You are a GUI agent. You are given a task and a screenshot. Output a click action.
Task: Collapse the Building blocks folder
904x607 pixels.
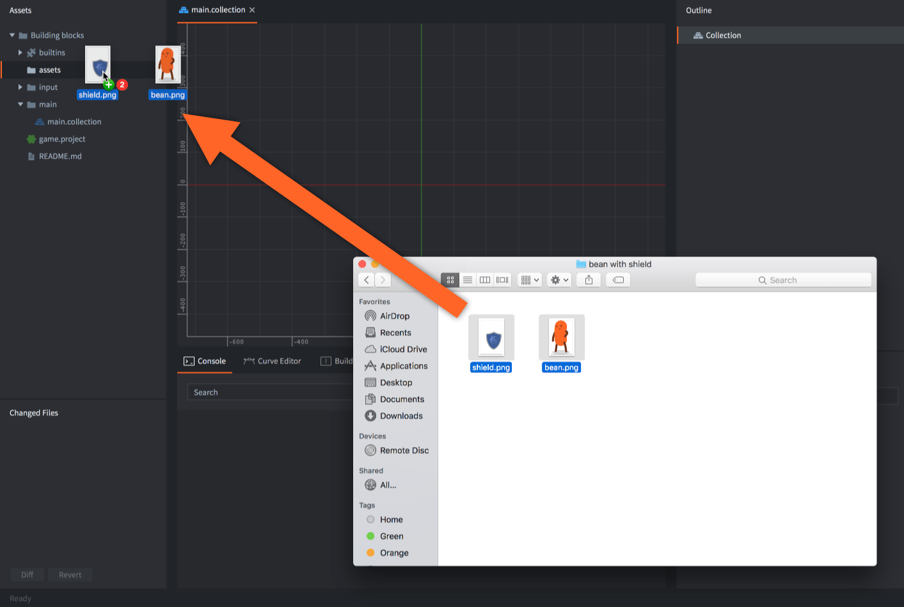click(x=12, y=35)
